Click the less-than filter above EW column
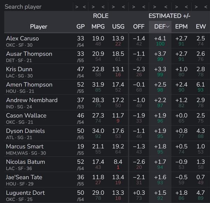 point(205,7)
